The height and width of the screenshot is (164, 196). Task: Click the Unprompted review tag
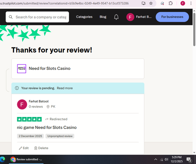pyautogui.click(x=60, y=136)
